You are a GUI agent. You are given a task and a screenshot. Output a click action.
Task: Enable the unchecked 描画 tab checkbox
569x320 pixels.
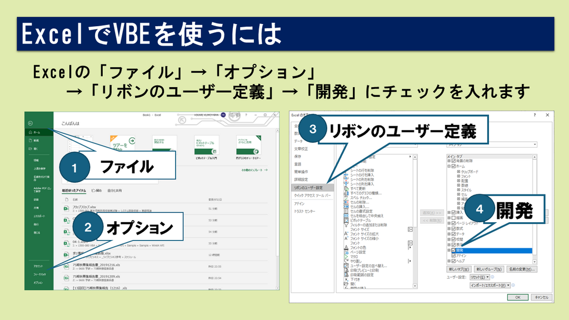pos(453,218)
